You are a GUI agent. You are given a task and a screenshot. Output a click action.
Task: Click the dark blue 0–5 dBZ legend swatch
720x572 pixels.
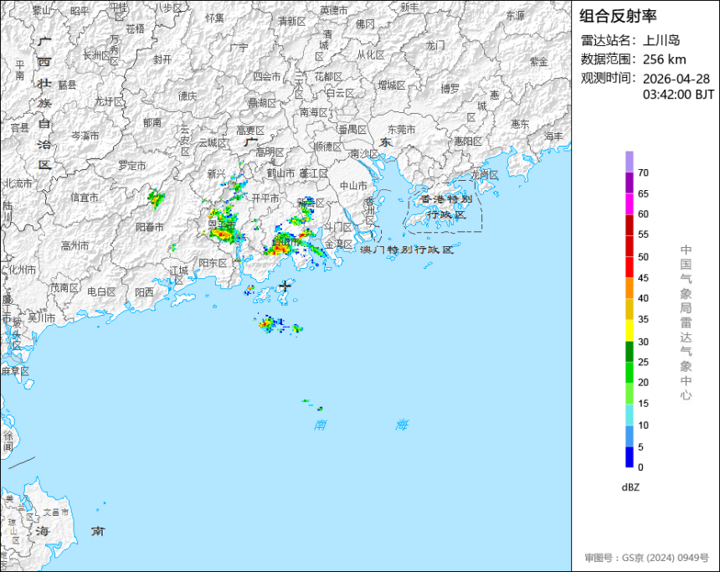tap(629, 457)
